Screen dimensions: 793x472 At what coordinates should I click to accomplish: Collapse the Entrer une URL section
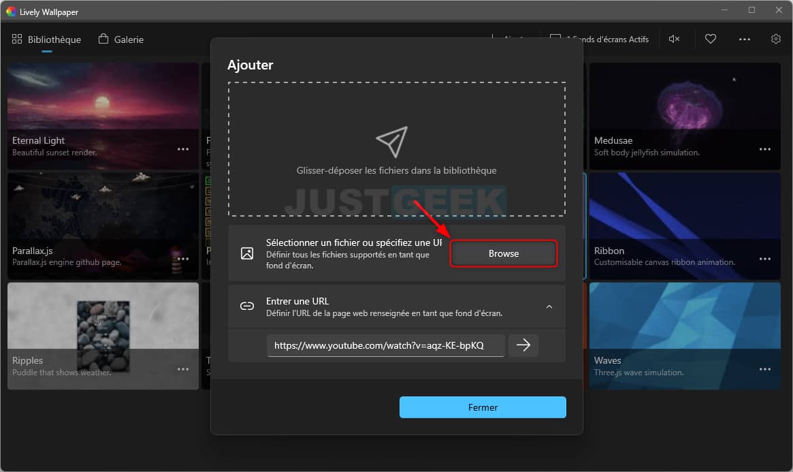(549, 306)
